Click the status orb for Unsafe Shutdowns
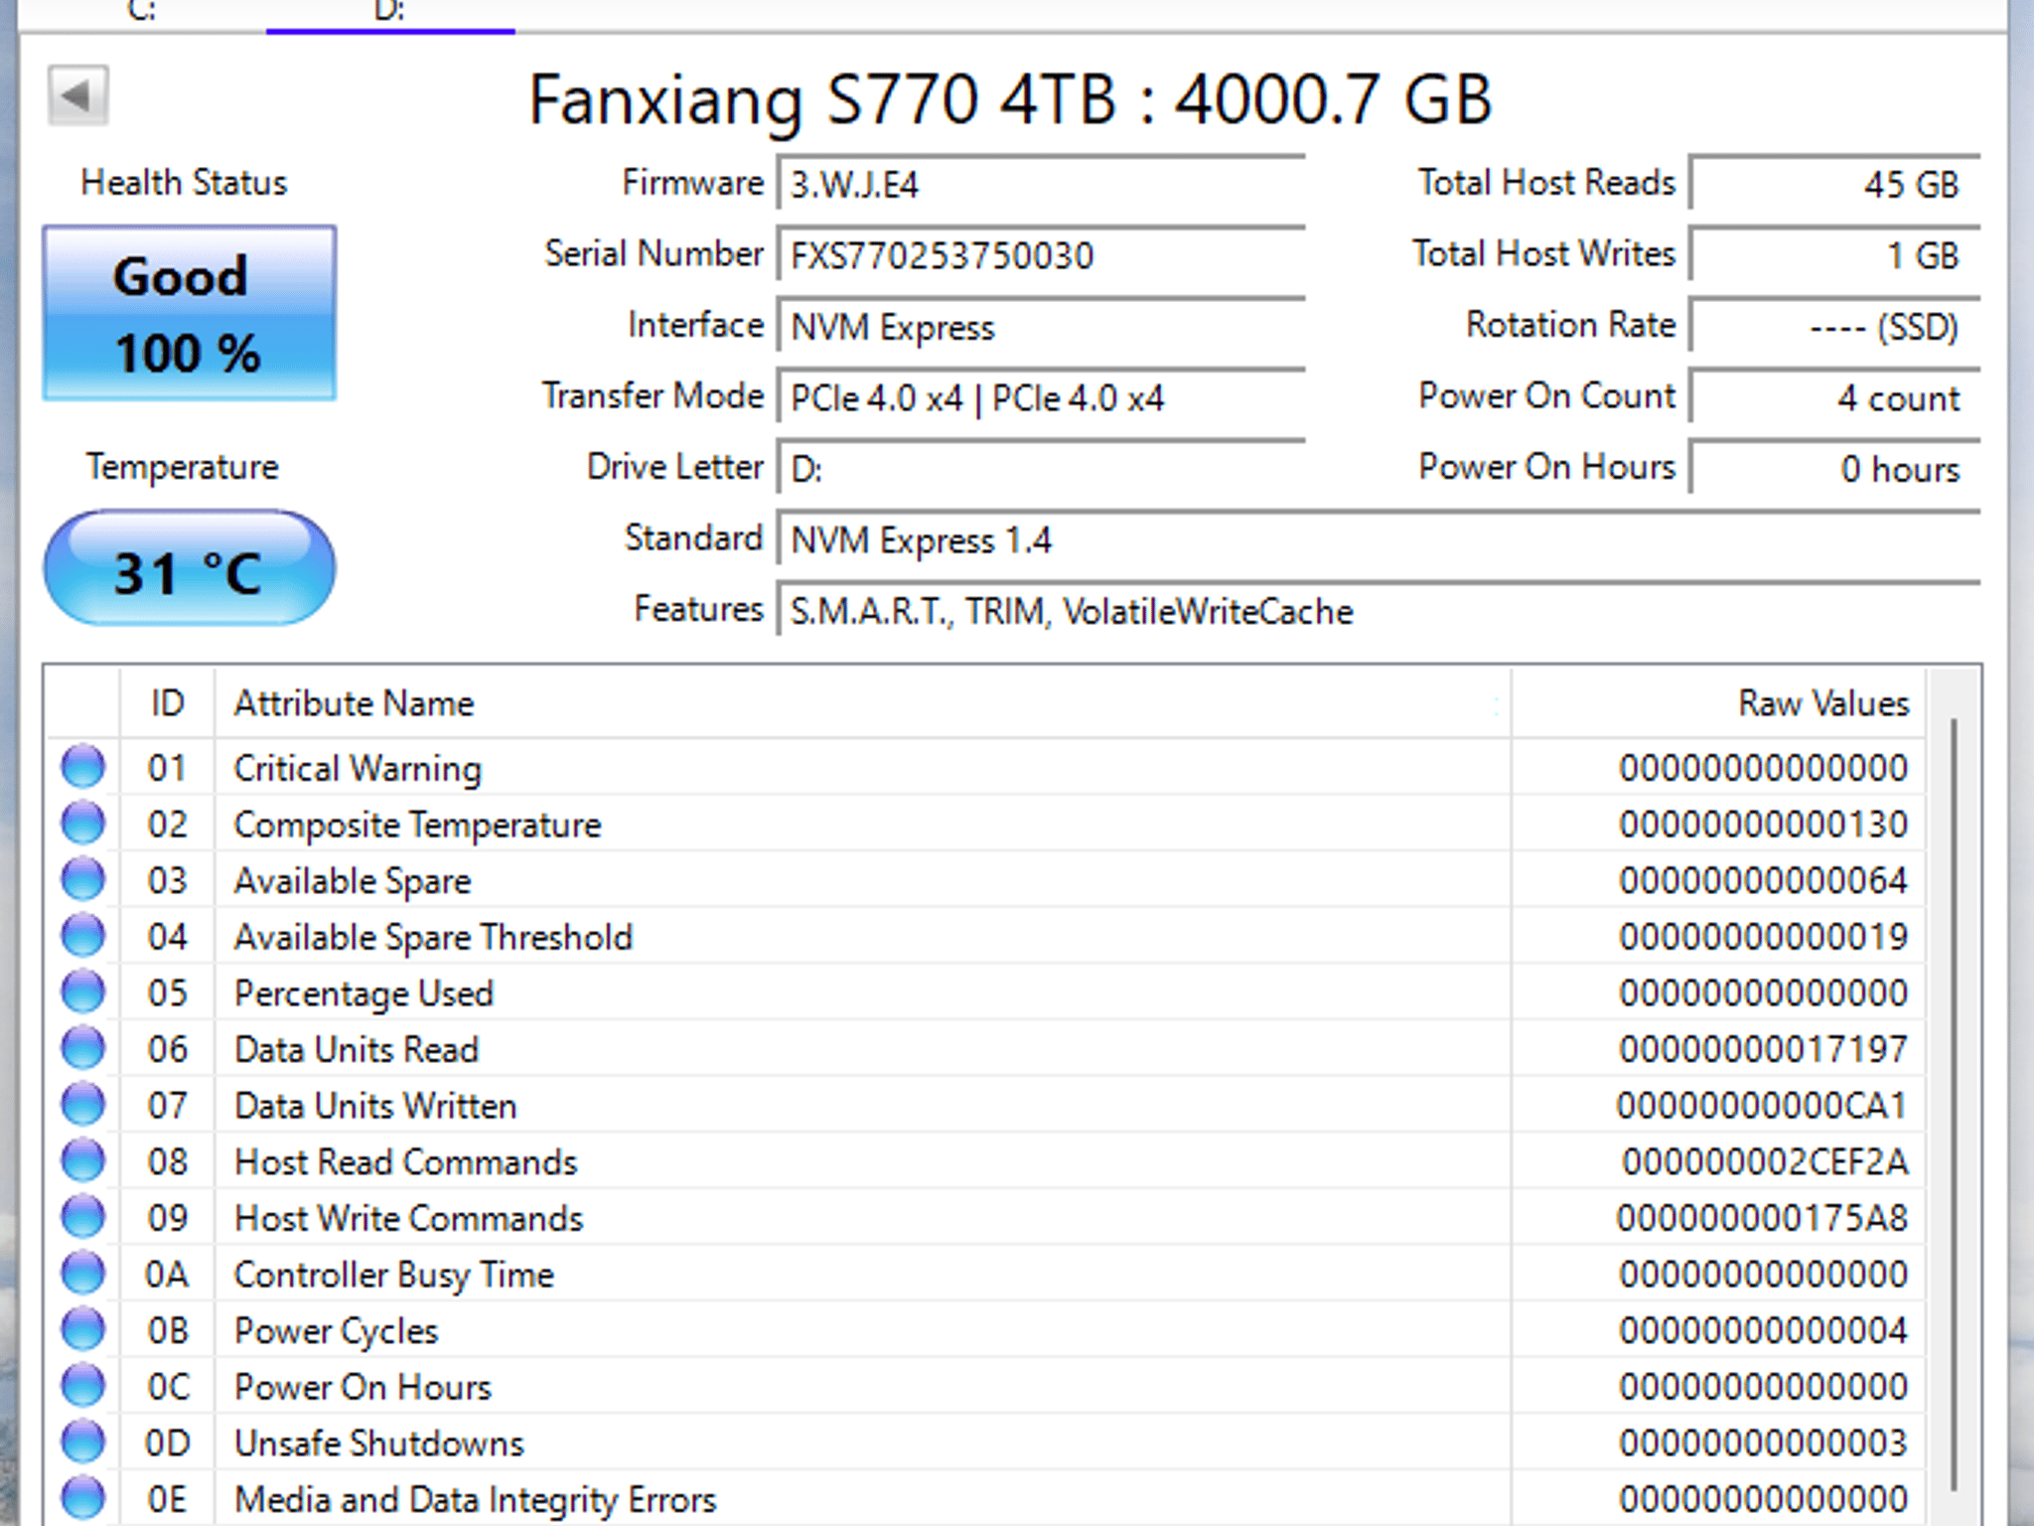This screenshot has height=1526, width=2034. (x=82, y=1443)
